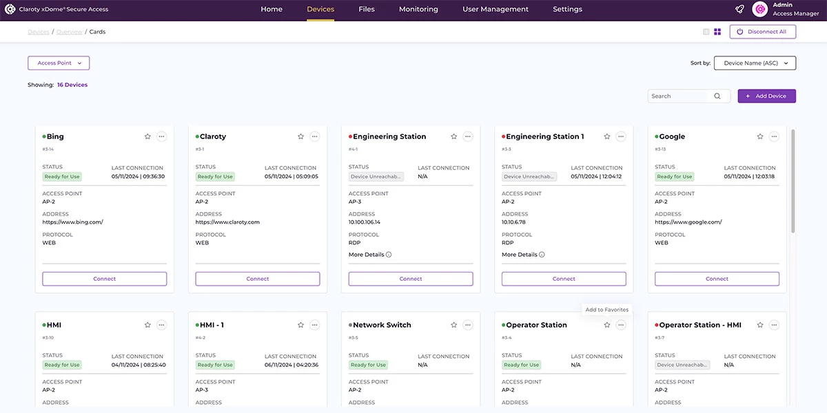Go to the Monitoring tab
Image resolution: width=827 pixels, height=413 pixels.
pos(418,10)
